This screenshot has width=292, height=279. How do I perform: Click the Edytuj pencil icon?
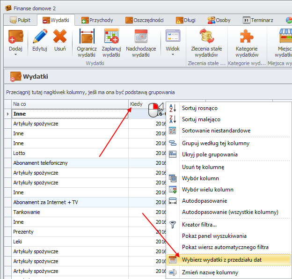(x=40, y=37)
